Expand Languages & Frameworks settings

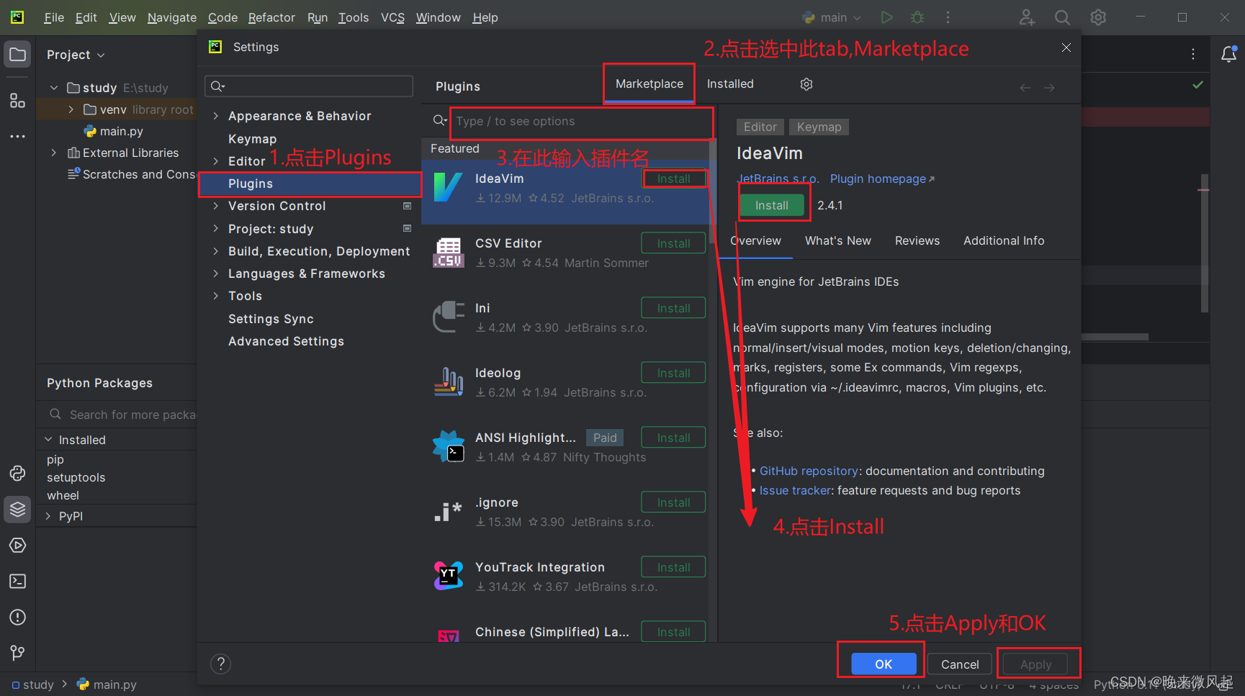point(216,274)
